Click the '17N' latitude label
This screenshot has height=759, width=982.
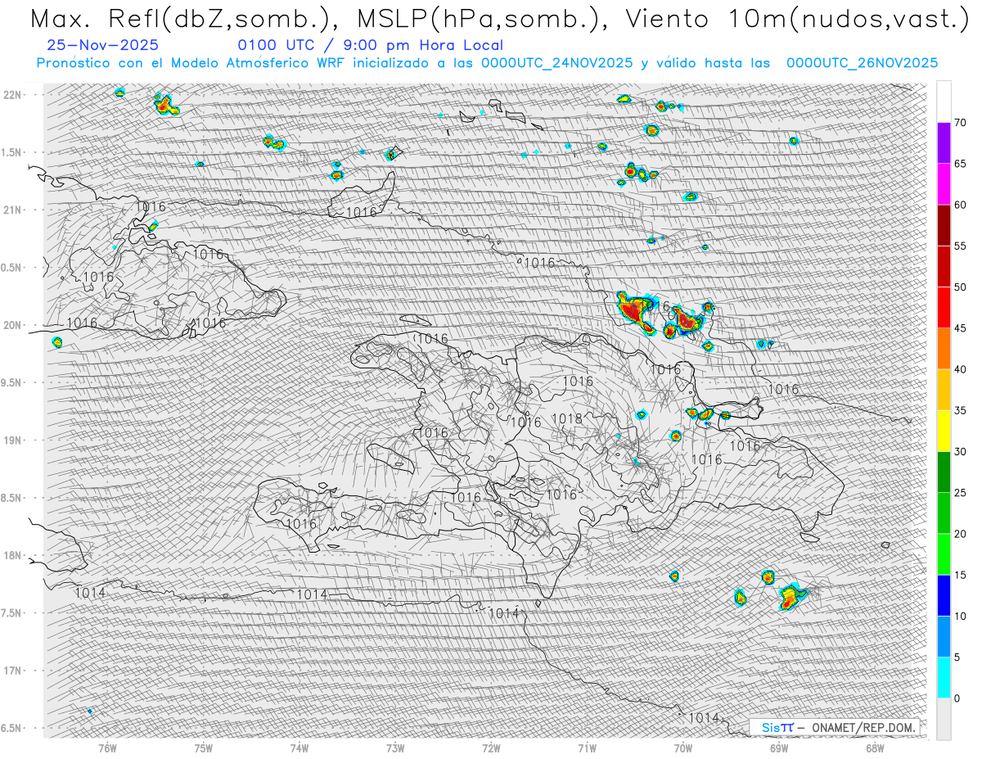11,671
